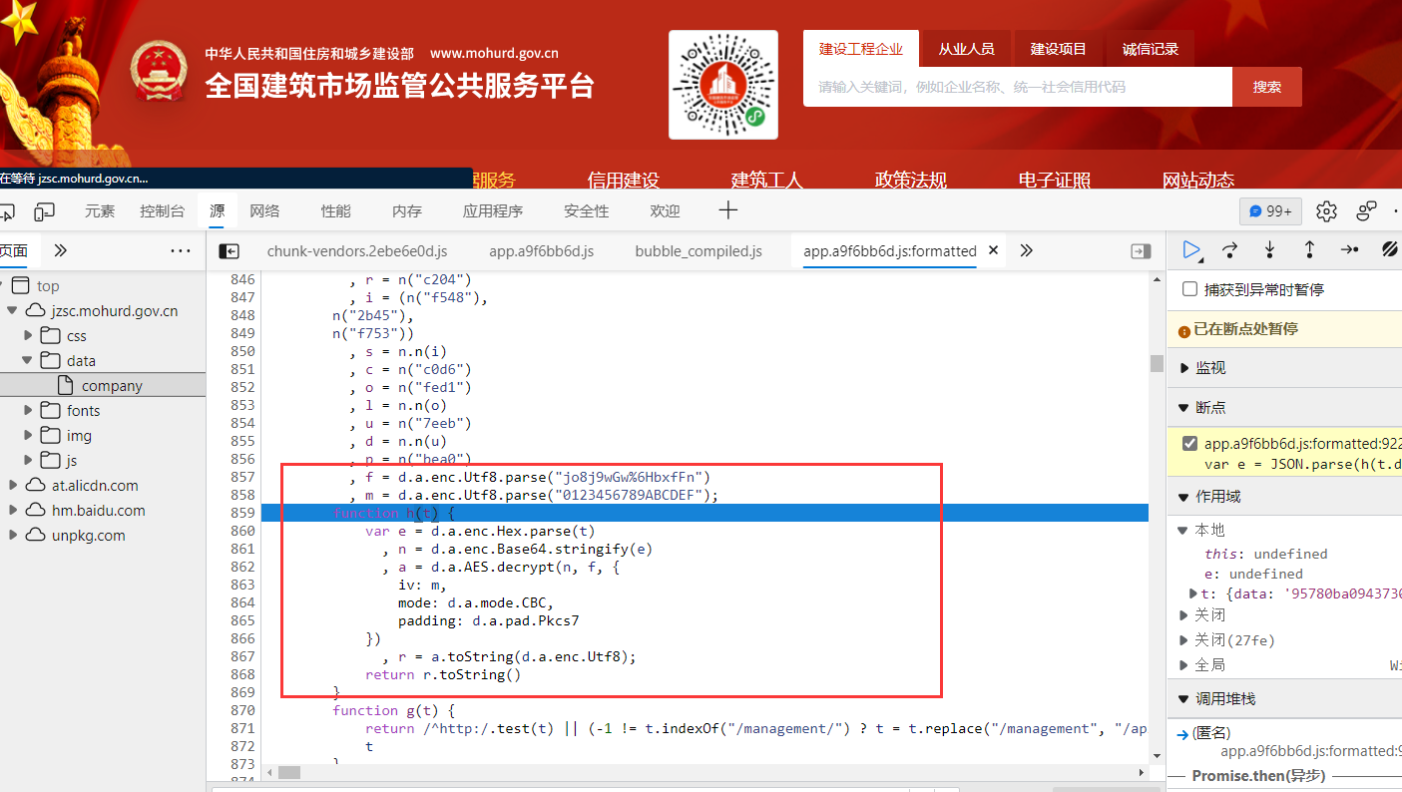Image resolution: width=1402 pixels, height=792 pixels.
Task: Open the connected users activity icon
Action: [x=1366, y=211]
